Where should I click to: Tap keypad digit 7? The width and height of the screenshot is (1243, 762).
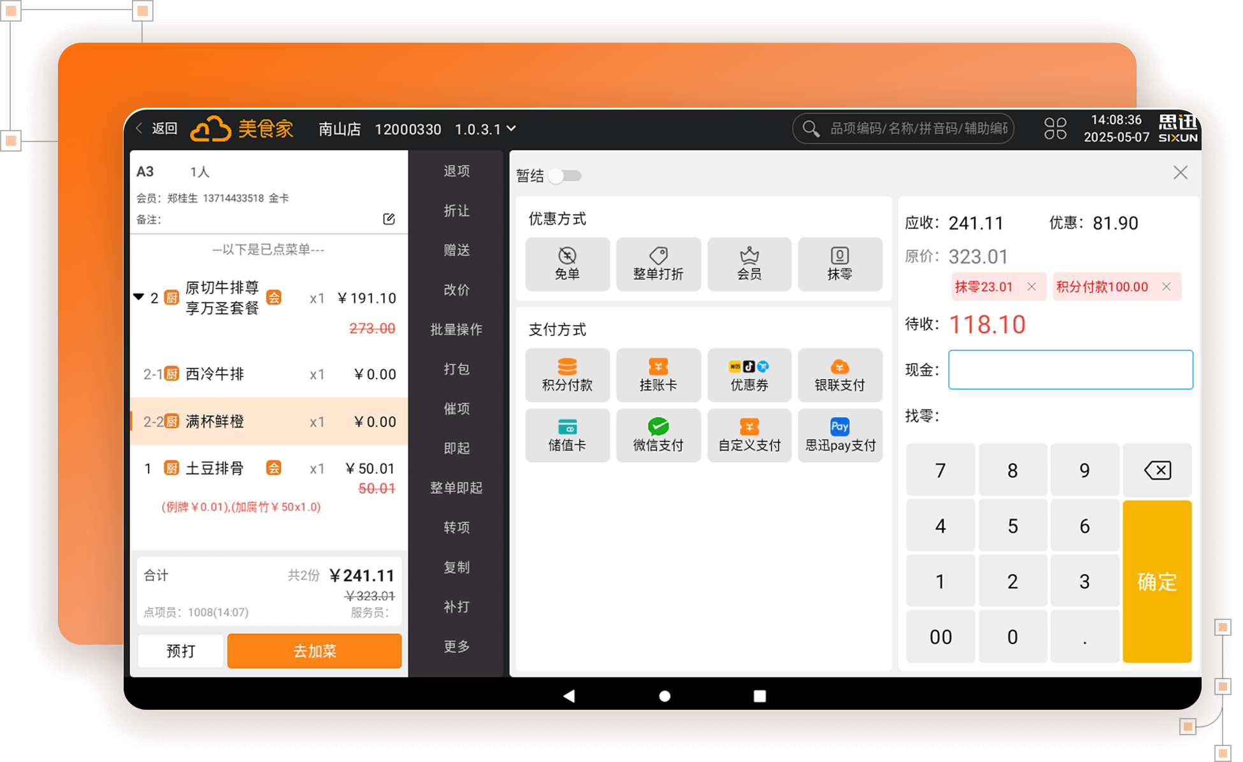tap(940, 470)
